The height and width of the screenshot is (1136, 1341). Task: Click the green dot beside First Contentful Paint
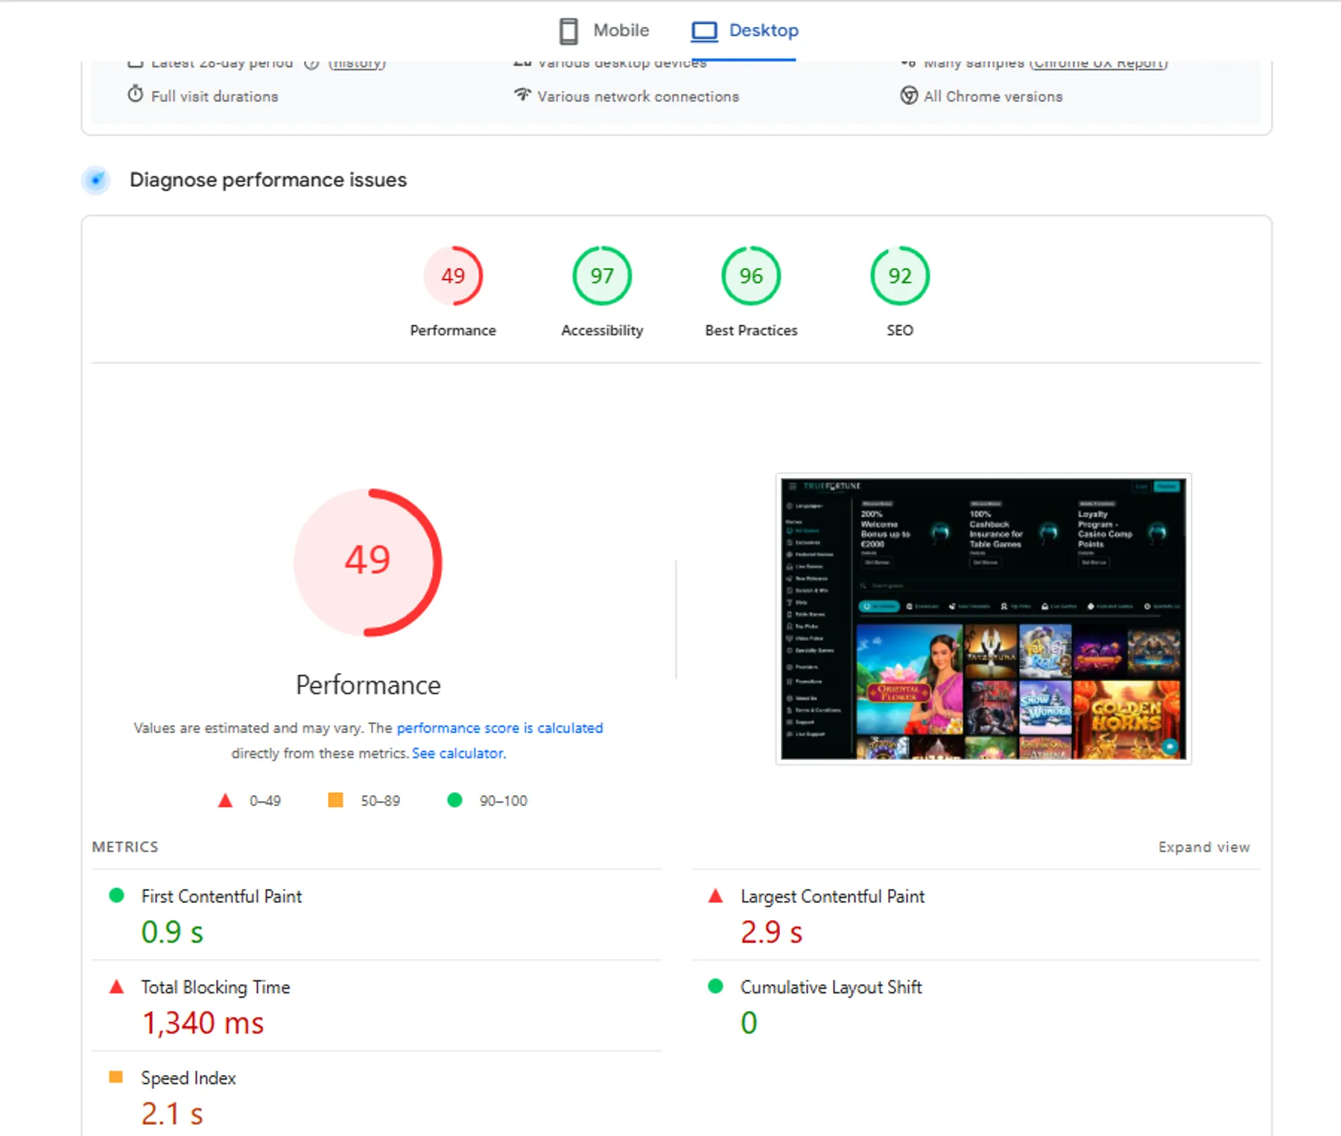tap(117, 896)
